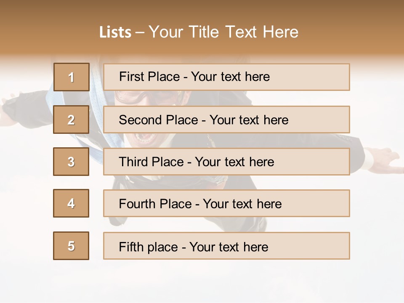Select the Fourth Place text box
The width and height of the screenshot is (404, 303).
click(x=226, y=203)
